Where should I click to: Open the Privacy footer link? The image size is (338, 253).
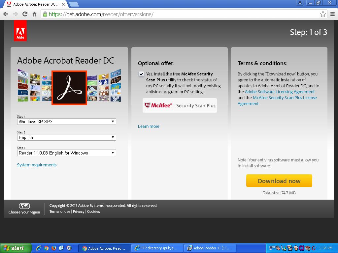[x=79, y=211]
